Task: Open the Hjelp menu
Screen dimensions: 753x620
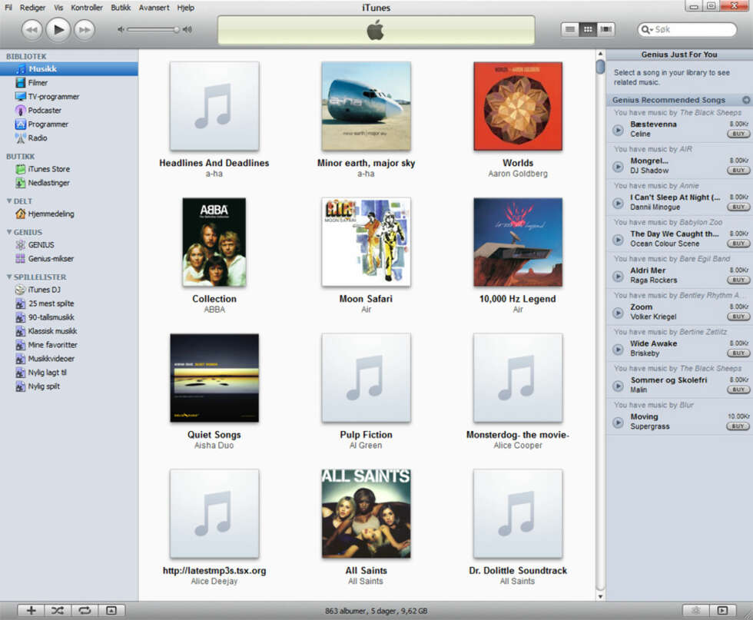Action: tap(185, 7)
